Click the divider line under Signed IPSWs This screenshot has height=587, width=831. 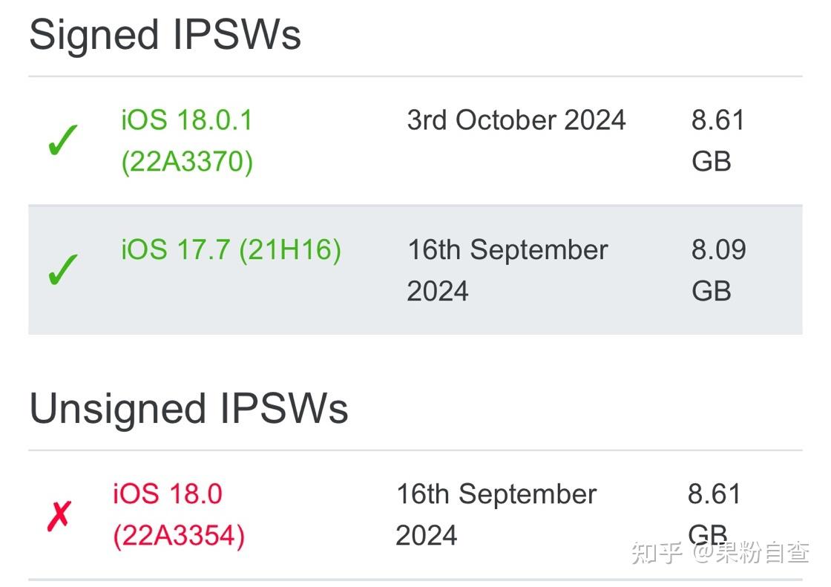[x=415, y=73]
